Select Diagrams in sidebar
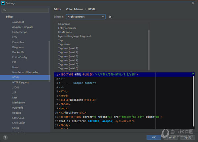 tap(18, 47)
